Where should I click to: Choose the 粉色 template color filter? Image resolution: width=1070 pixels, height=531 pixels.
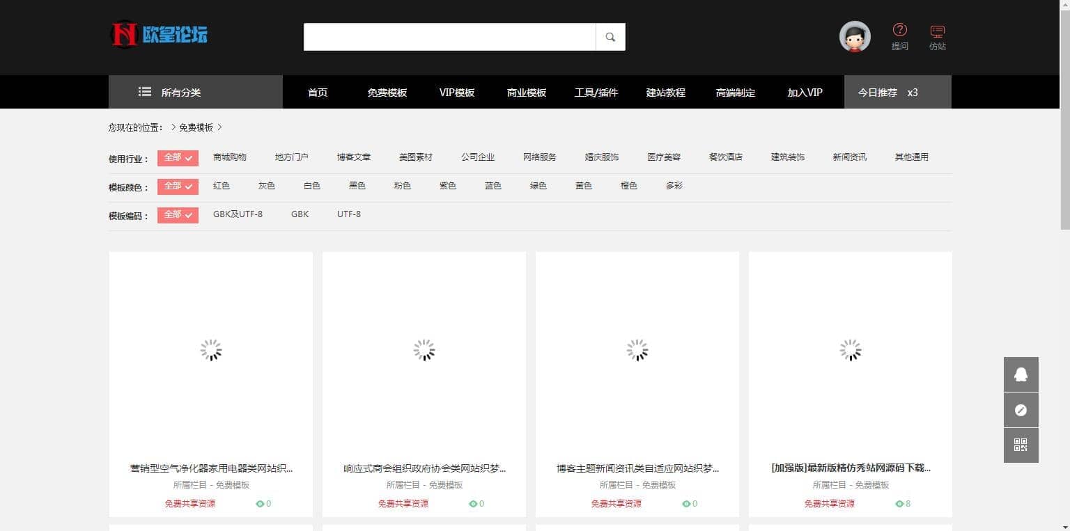[403, 186]
